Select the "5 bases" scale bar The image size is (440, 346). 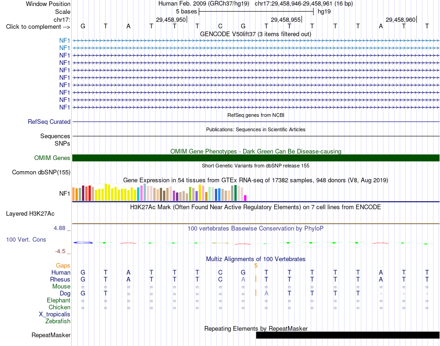tap(256, 12)
